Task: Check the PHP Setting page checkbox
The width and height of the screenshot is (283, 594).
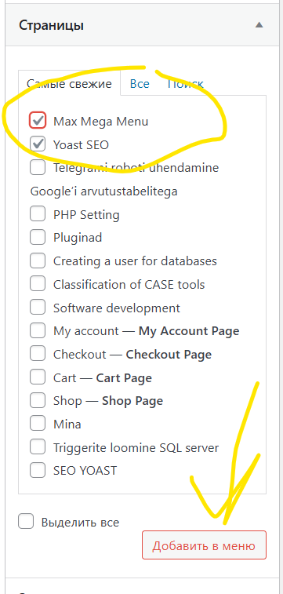Action: (38, 214)
